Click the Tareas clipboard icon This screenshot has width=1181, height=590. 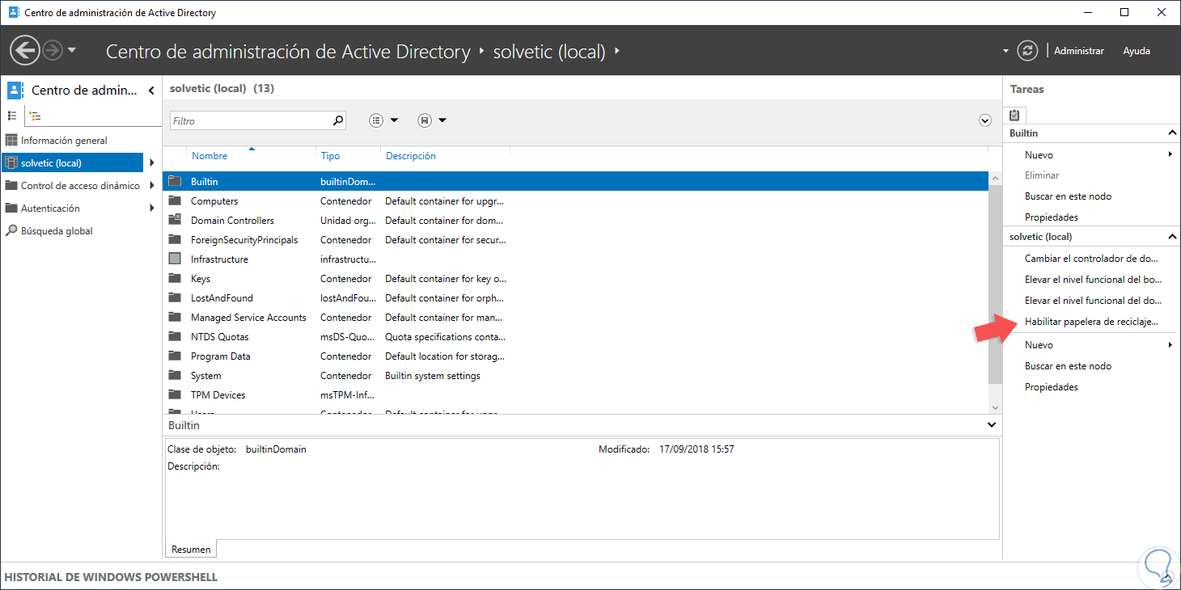click(1015, 115)
